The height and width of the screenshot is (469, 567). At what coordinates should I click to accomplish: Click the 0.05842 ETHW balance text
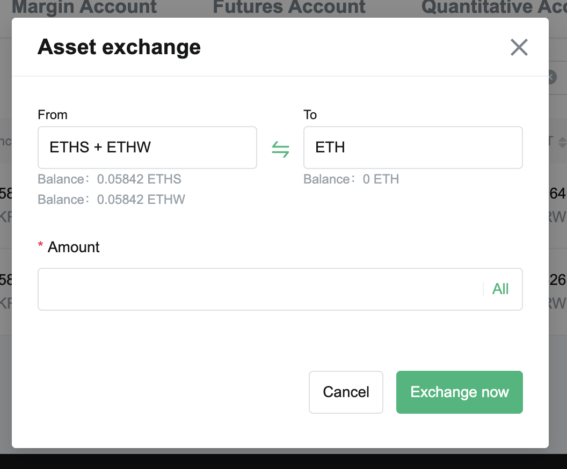click(141, 200)
